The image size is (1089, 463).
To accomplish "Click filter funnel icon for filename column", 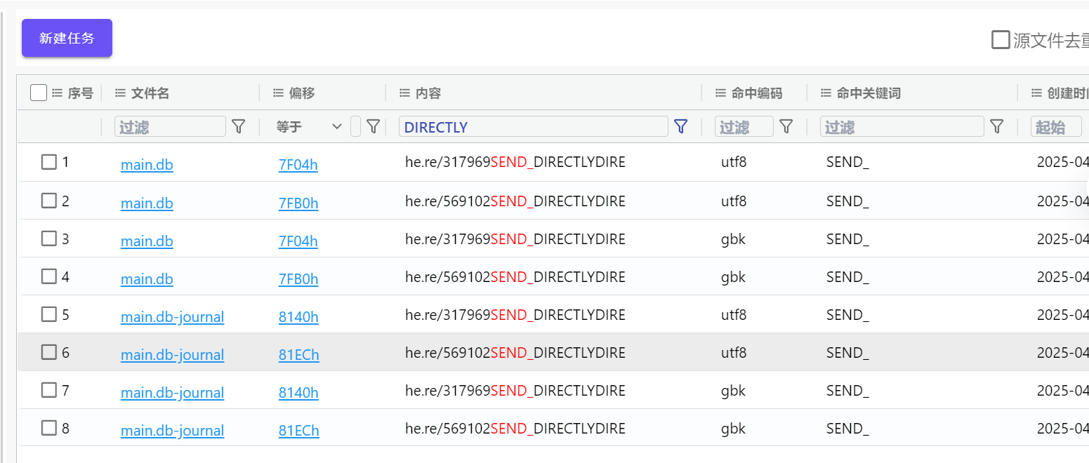I will 239,126.
